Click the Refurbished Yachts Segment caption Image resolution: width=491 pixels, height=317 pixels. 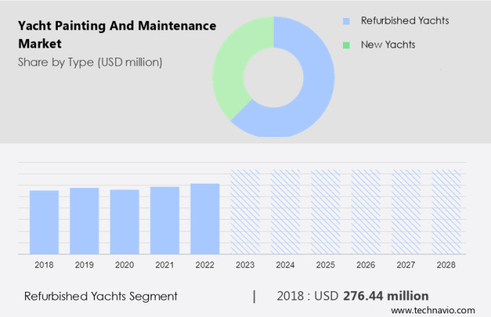[100, 296]
